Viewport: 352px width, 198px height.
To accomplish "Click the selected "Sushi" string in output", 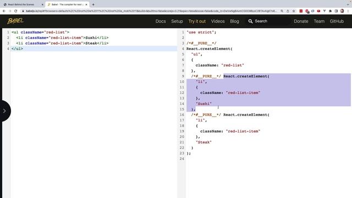I will point(204,104).
